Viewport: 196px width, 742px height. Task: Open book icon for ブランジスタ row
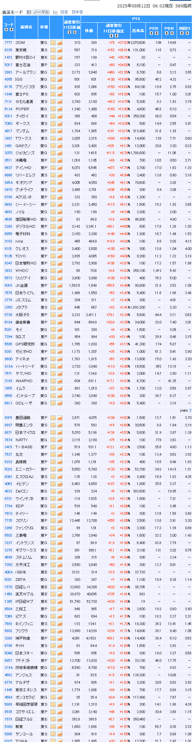(x=53, y=87)
